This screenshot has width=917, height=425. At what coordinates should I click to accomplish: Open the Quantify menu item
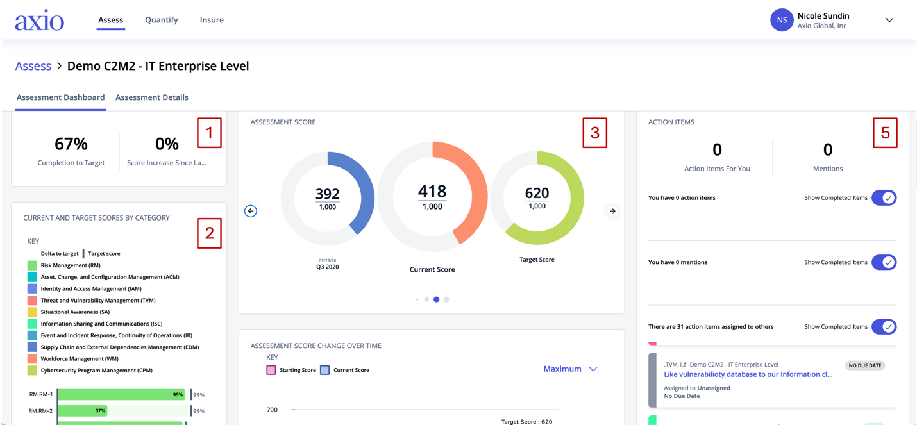[x=162, y=20]
